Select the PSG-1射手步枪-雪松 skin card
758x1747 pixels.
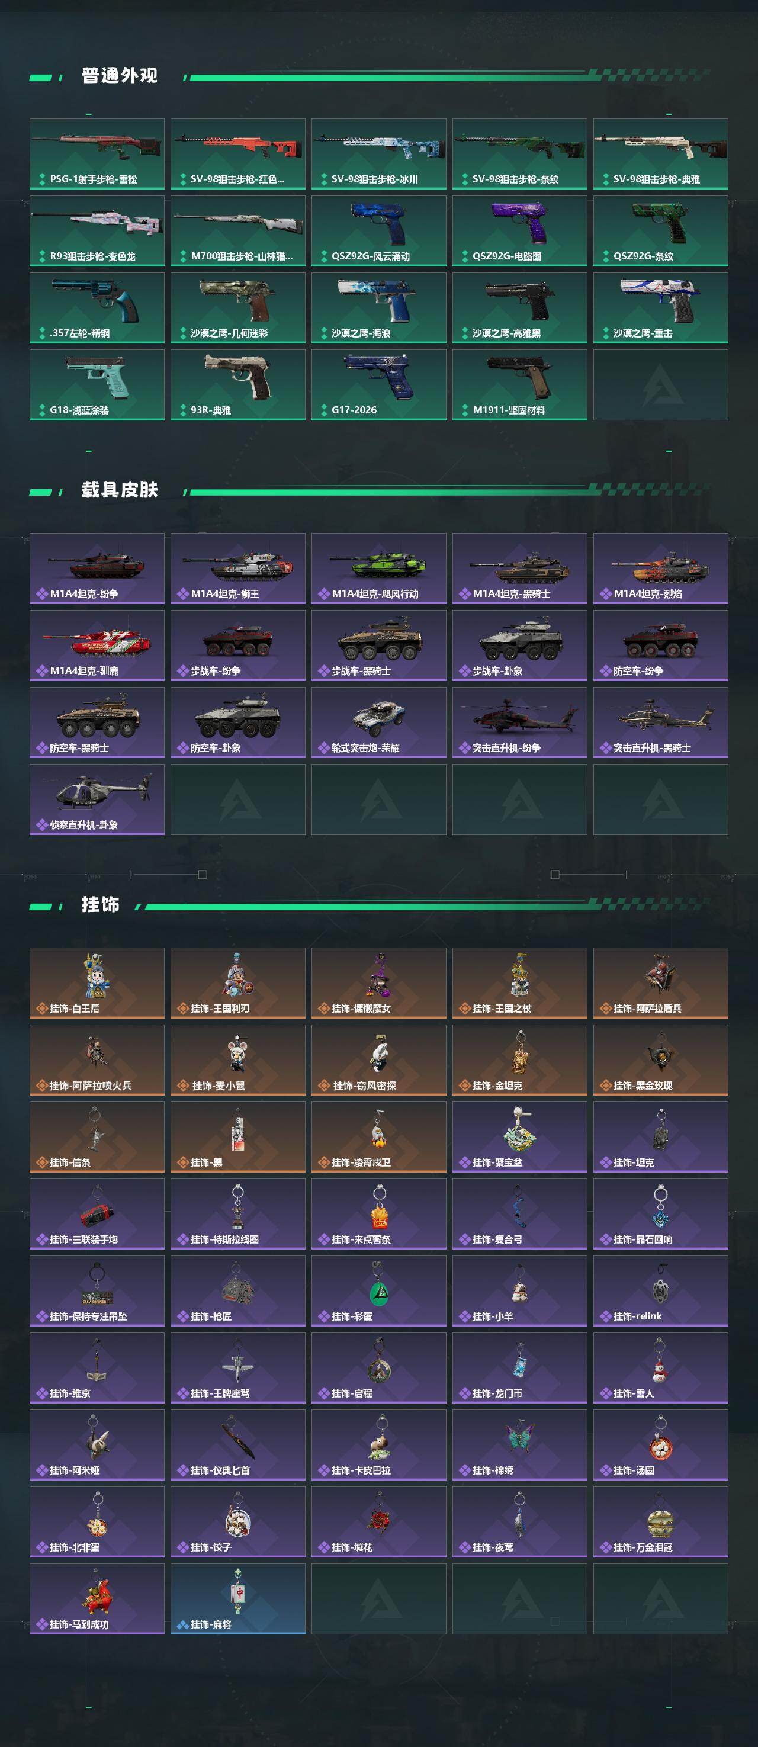pyautogui.click(x=97, y=154)
